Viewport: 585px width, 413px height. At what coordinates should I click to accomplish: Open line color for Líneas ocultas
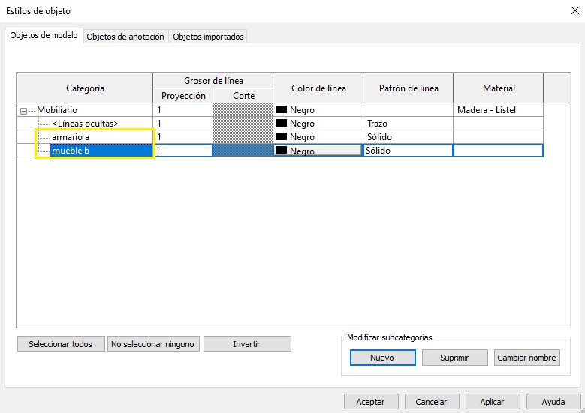pyautogui.click(x=318, y=123)
